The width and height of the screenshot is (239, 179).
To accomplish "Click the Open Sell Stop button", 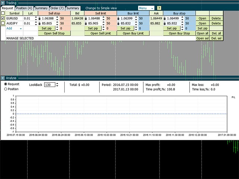I will (54, 33).
